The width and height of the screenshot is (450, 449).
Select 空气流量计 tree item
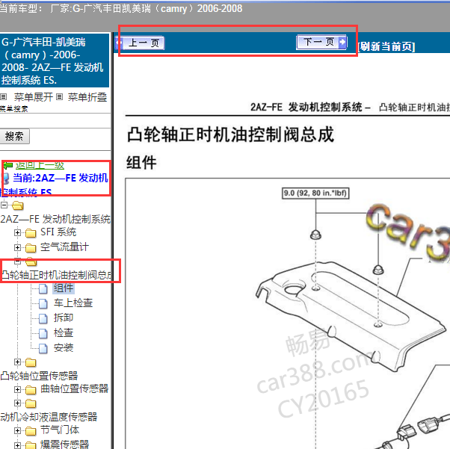(x=64, y=247)
